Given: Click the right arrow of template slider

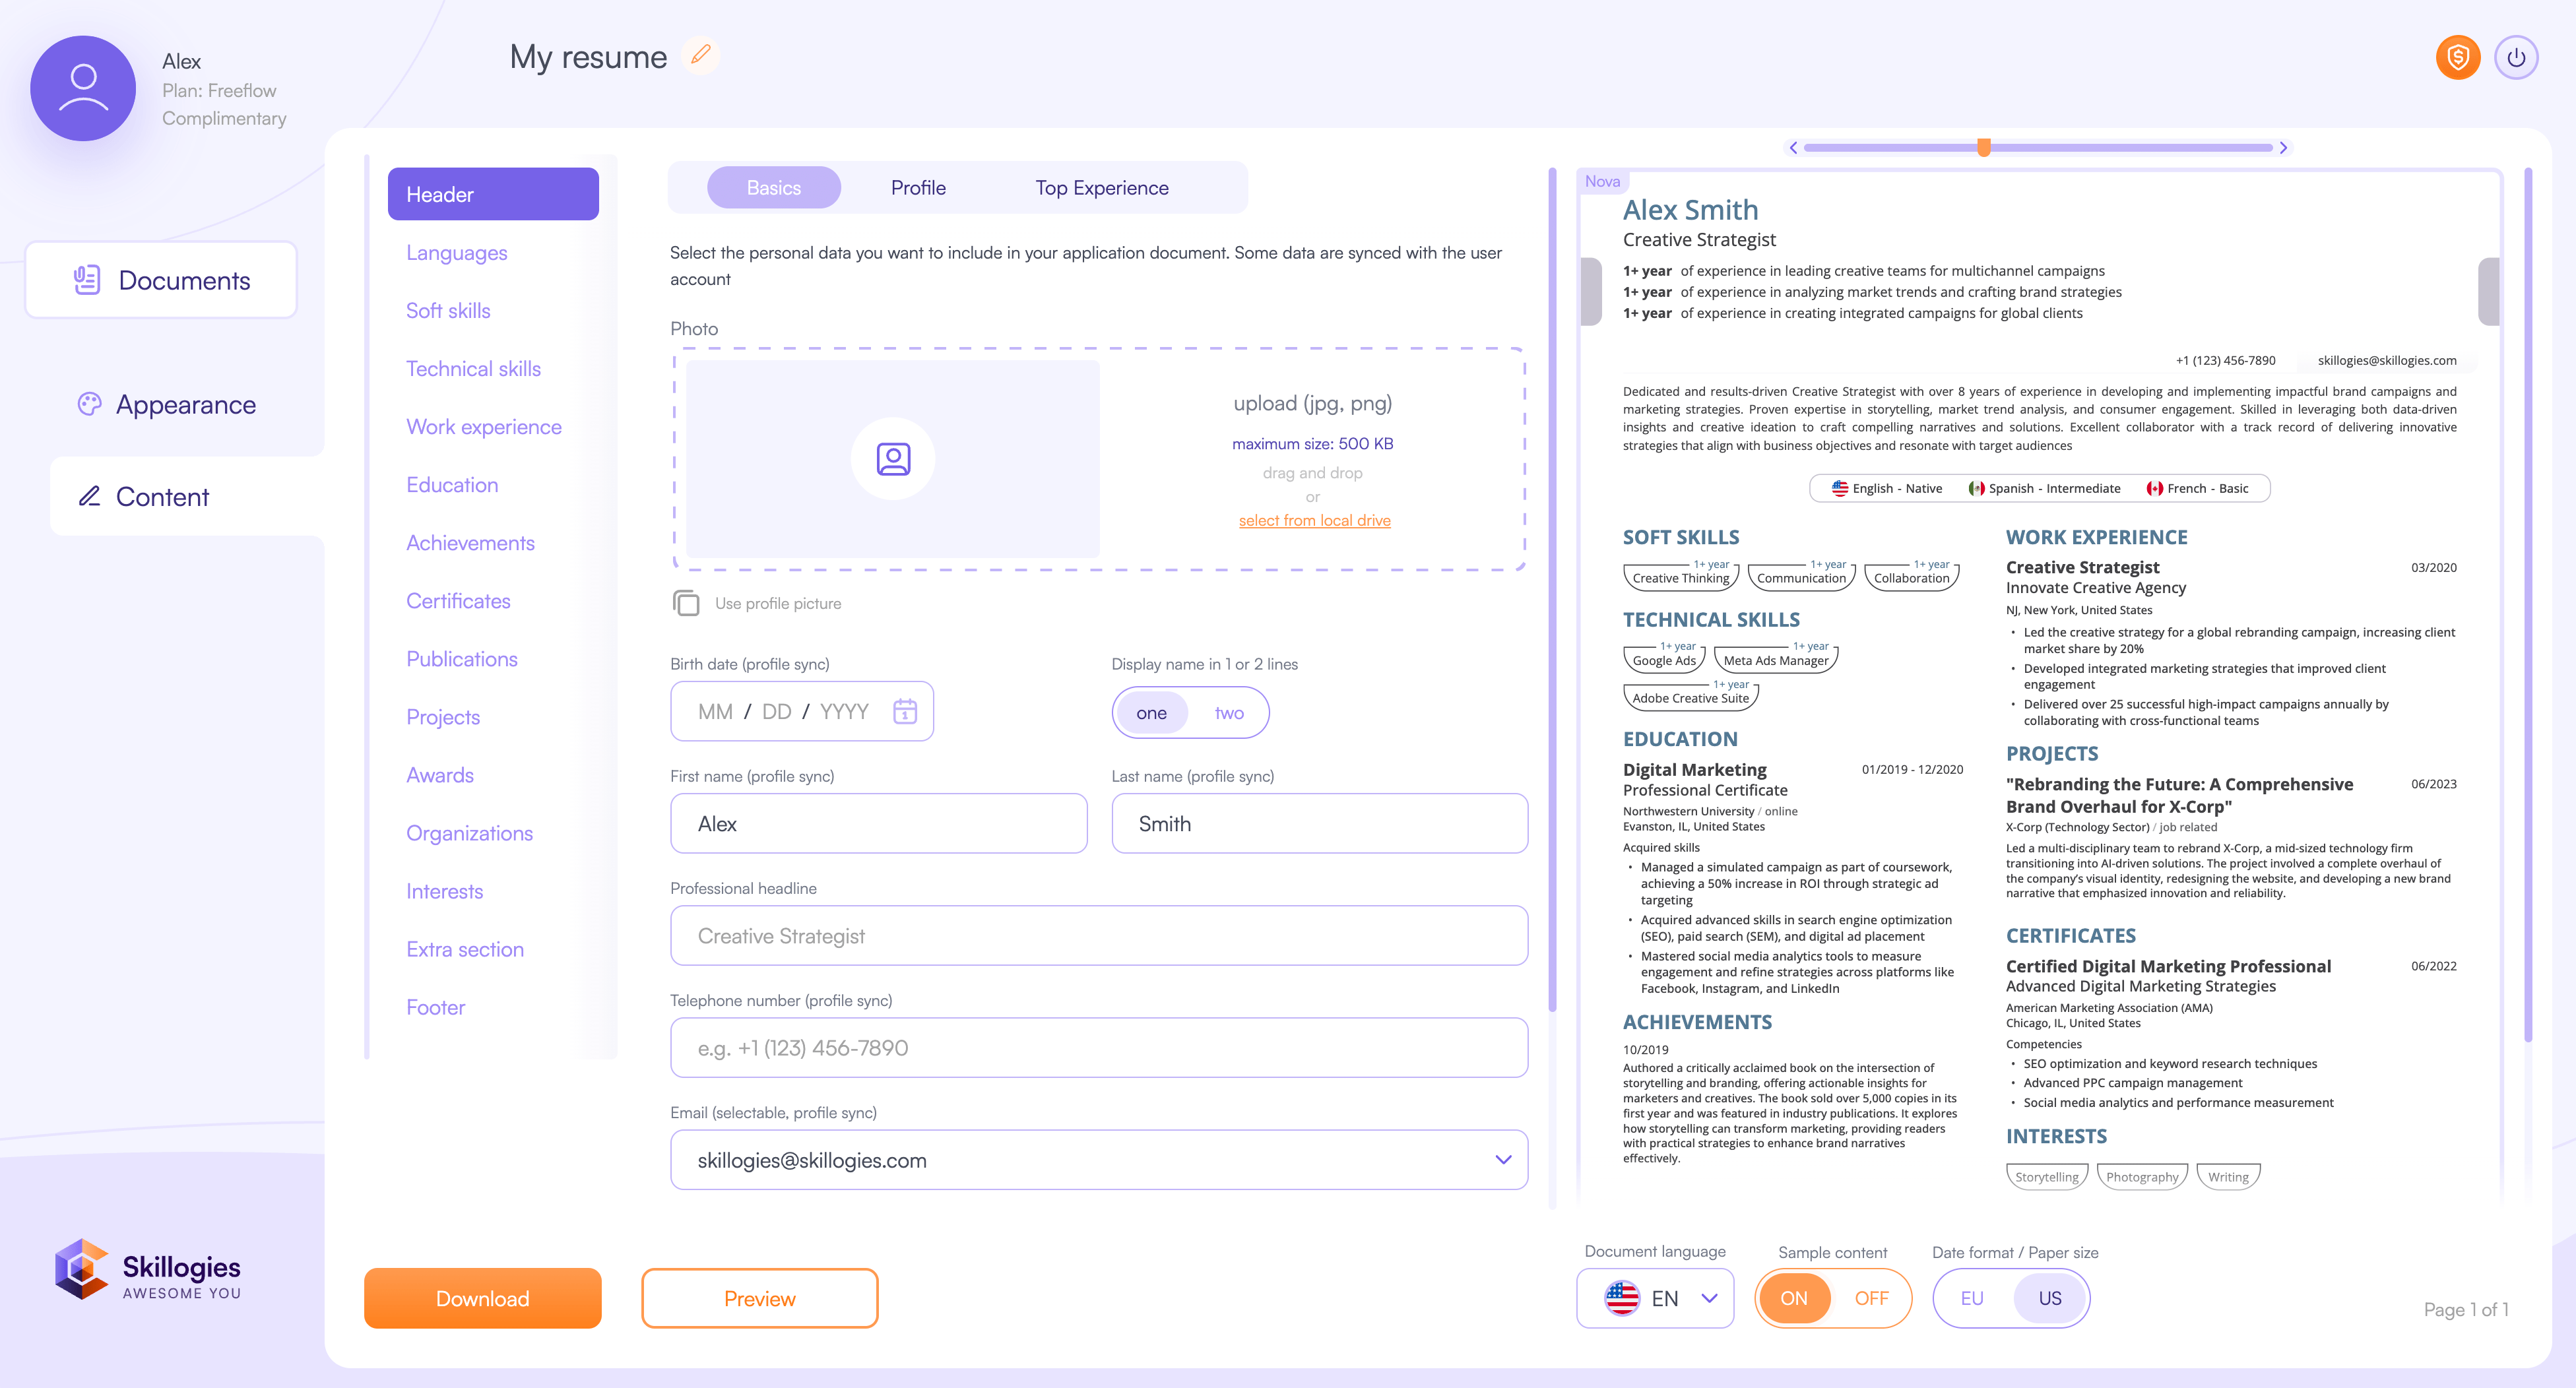Looking at the screenshot, I should 2283,148.
